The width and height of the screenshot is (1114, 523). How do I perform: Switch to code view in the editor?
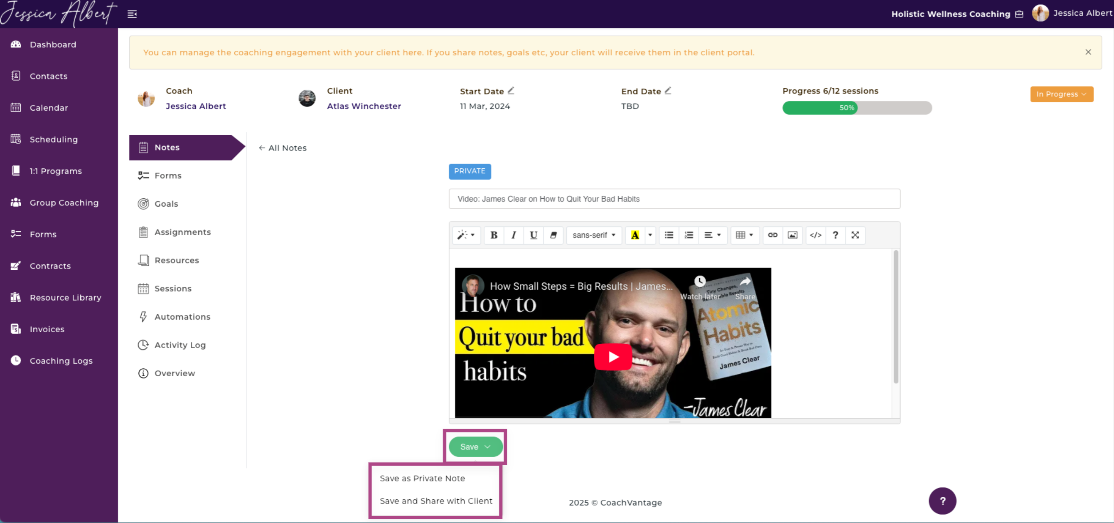815,235
